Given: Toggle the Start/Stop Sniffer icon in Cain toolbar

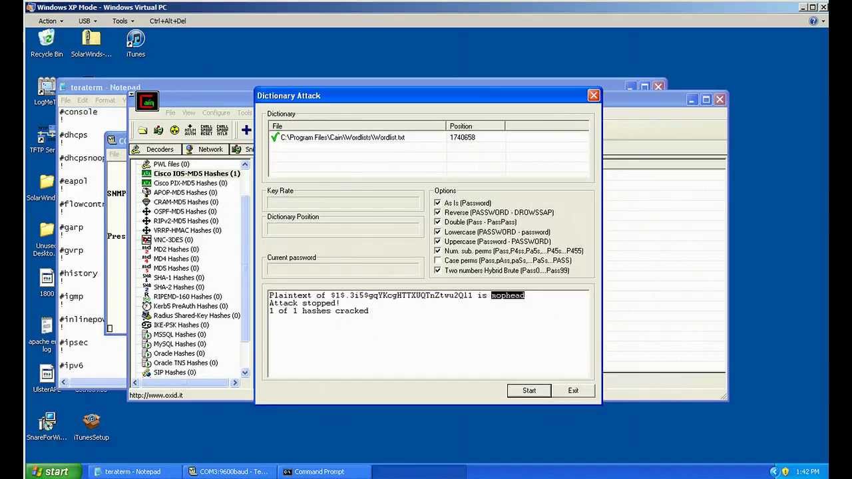Looking at the screenshot, I should [158, 130].
